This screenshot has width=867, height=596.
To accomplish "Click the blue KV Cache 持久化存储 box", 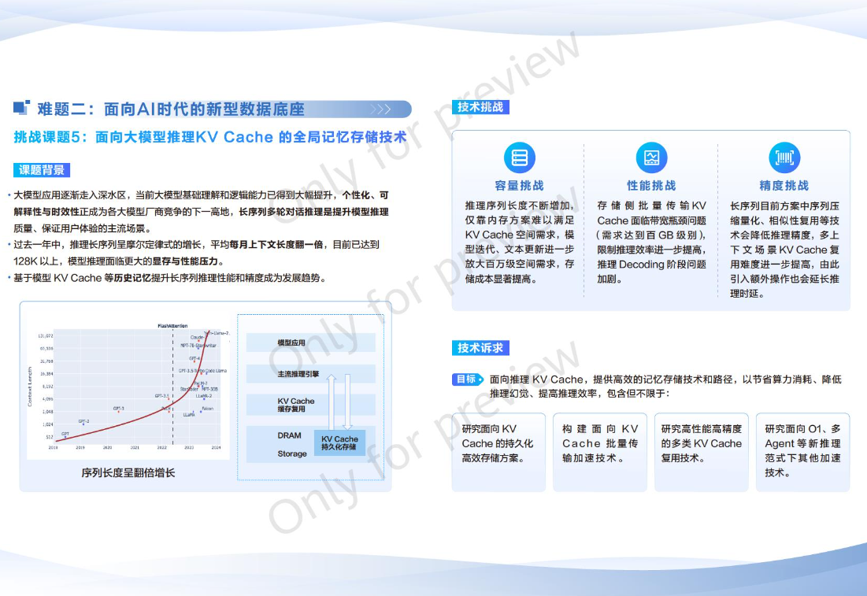I will click(339, 443).
